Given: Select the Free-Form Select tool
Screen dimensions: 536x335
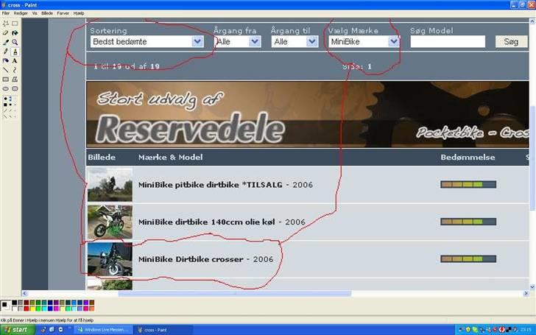Looking at the screenshot, I should (6, 24).
